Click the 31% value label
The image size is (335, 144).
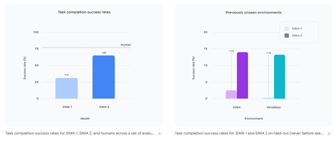[x=66, y=75]
